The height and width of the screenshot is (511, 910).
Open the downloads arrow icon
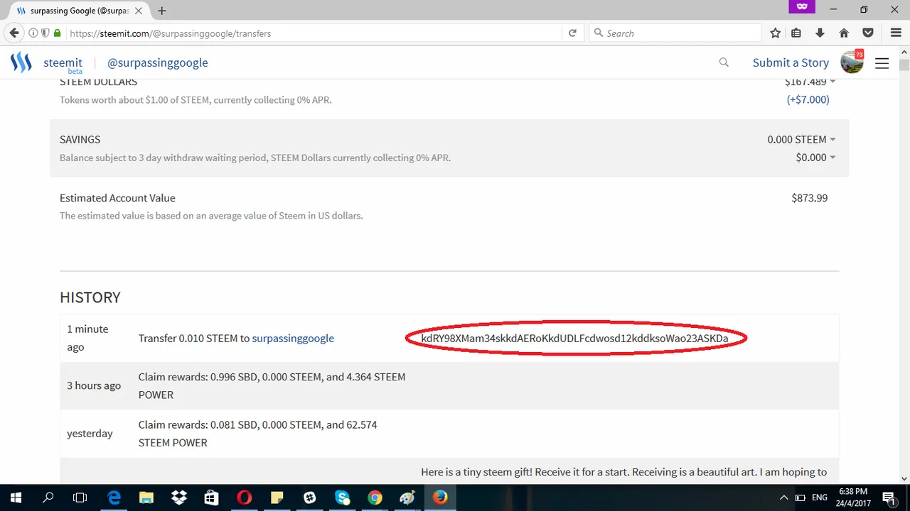point(820,33)
